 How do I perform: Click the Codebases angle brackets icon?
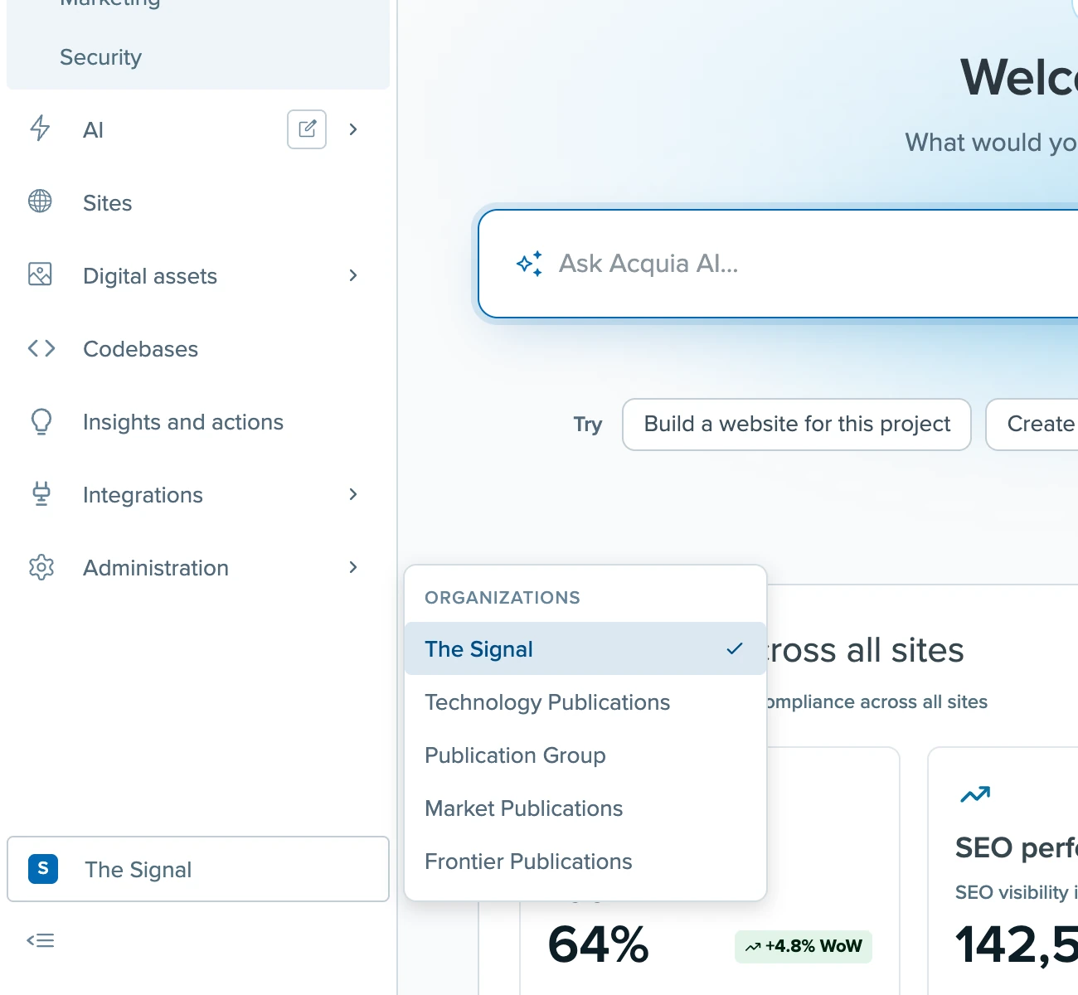coord(41,348)
